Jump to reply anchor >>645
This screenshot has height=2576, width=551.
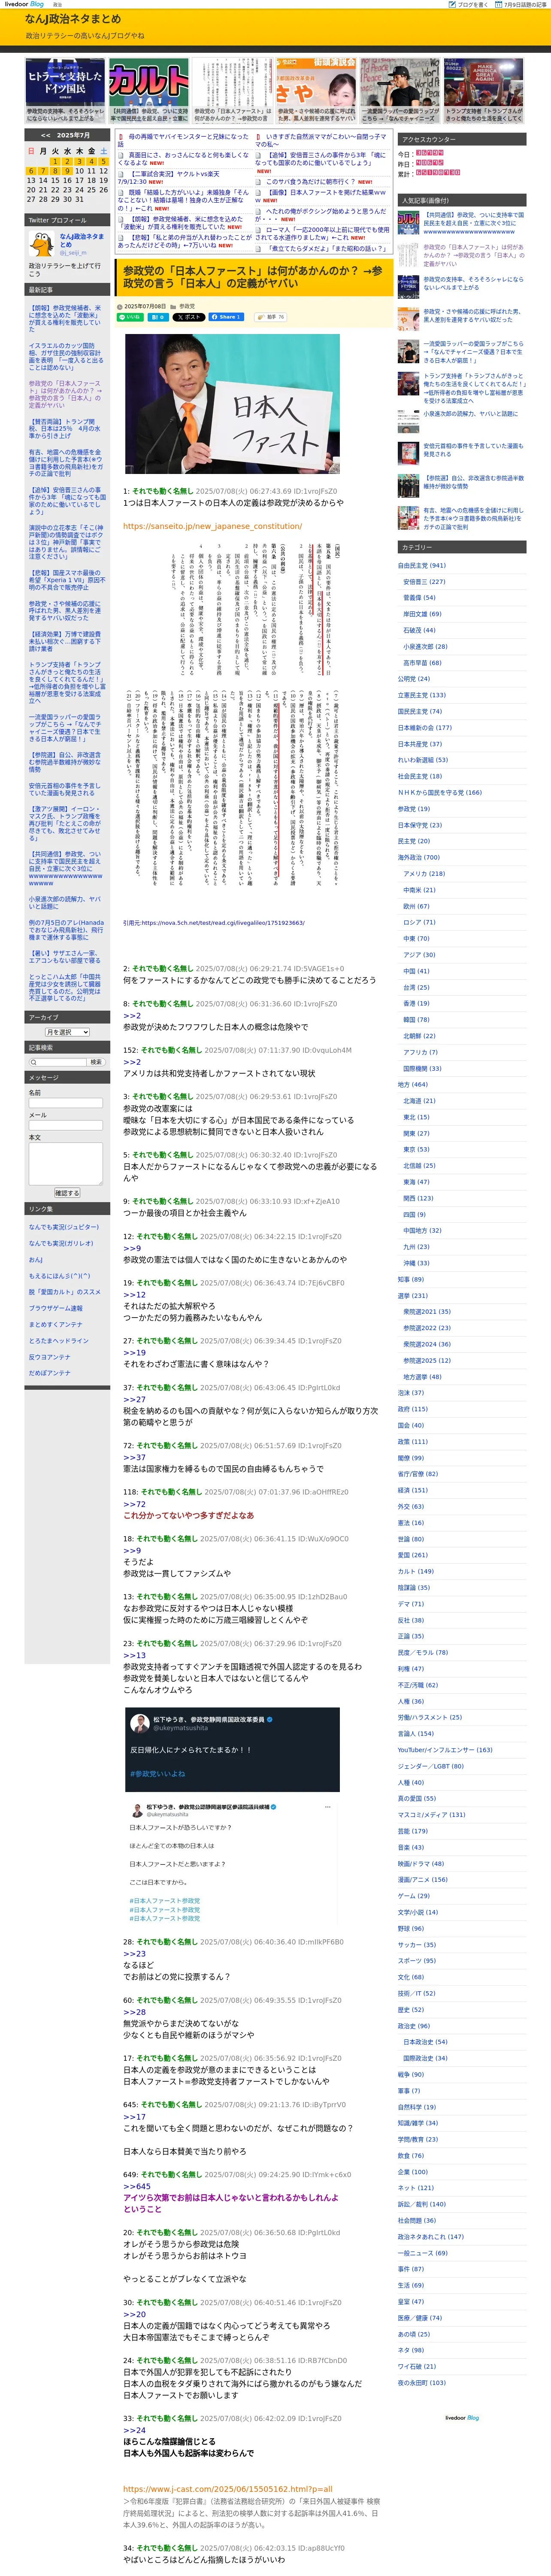137,2186
